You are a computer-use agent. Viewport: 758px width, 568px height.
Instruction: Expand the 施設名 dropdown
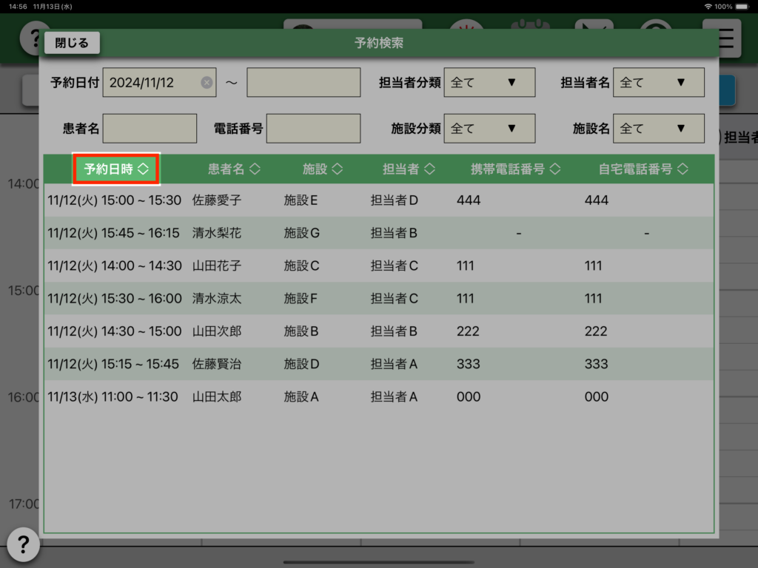click(x=659, y=129)
